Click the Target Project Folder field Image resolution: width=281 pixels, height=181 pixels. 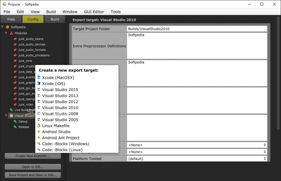(x=197, y=29)
